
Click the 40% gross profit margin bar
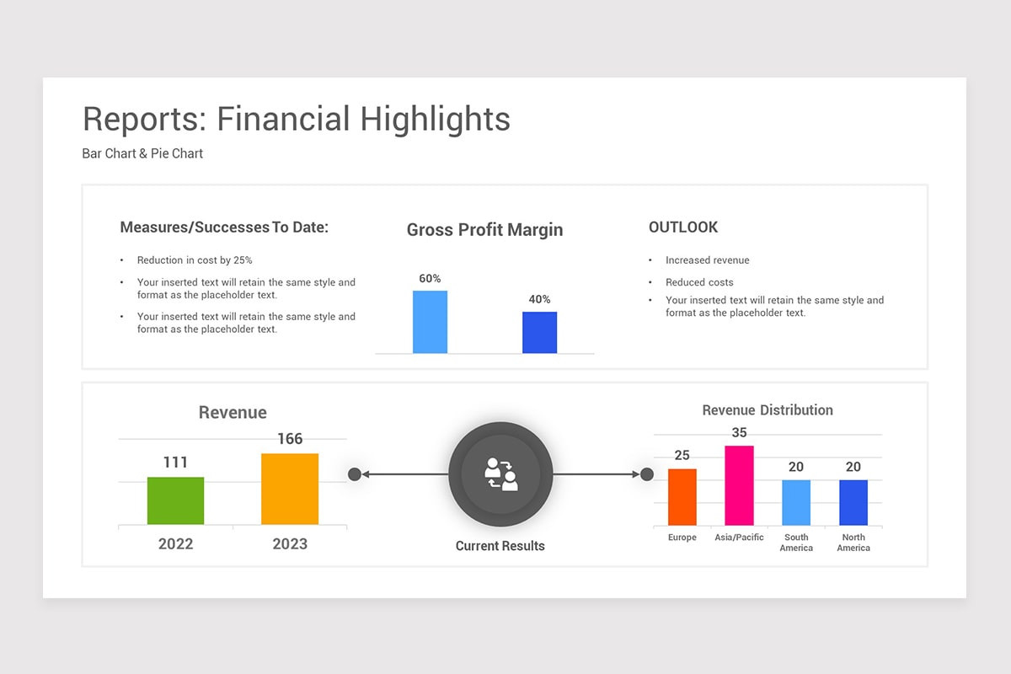pos(539,331)
